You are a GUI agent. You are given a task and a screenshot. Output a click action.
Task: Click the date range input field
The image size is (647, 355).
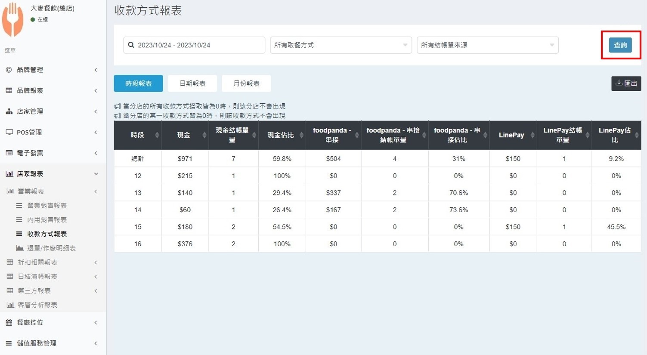click(x=198, y=45)
